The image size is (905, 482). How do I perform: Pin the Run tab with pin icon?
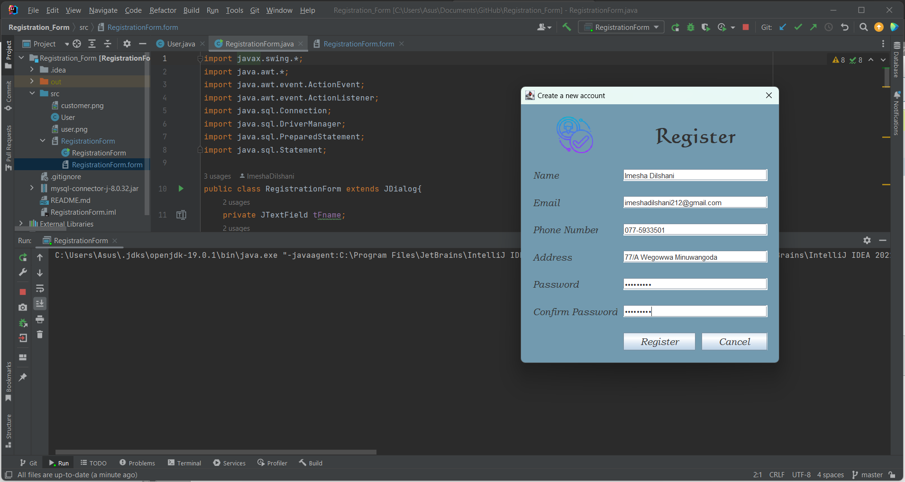(x=23, y=377)
